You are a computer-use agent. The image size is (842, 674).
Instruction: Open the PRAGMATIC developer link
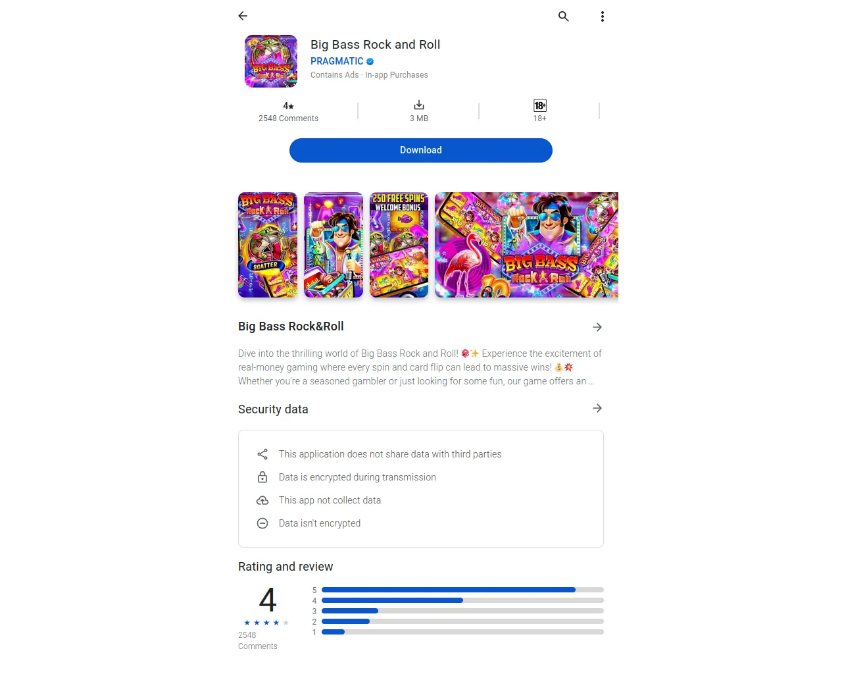click(337, 61)
